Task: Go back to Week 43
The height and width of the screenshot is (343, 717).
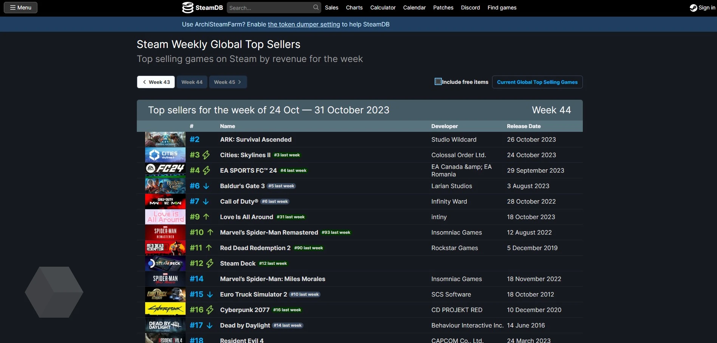Action: [156, 82]
